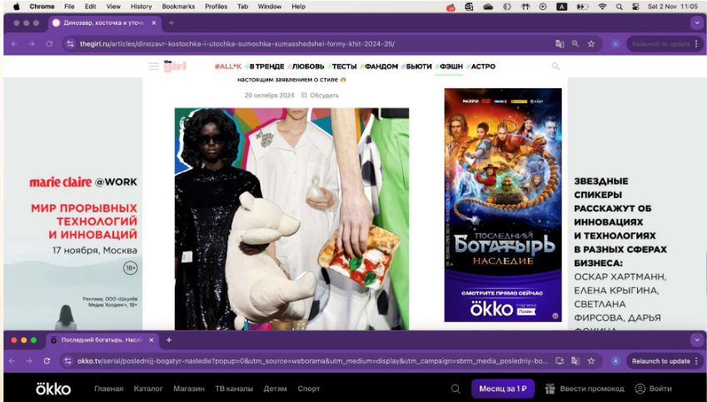Open Магазин on Okko
The image size is (707, 402).
[x=189, y=389]
